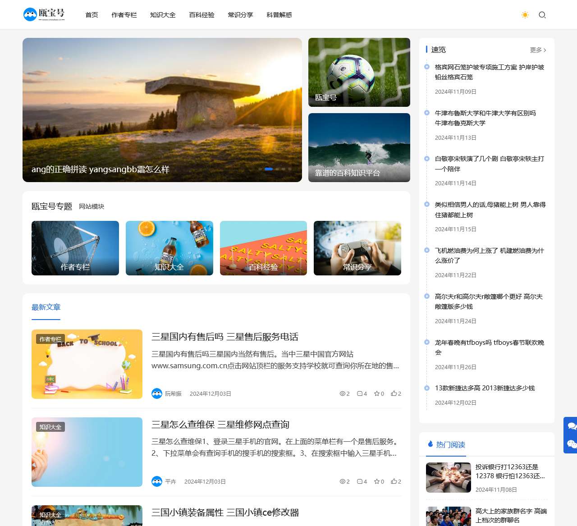The width and height of the screenshot is (577, 526).
Task: Click views eye icon on 三星怎么查维保 article
Action: pos(343,481)
